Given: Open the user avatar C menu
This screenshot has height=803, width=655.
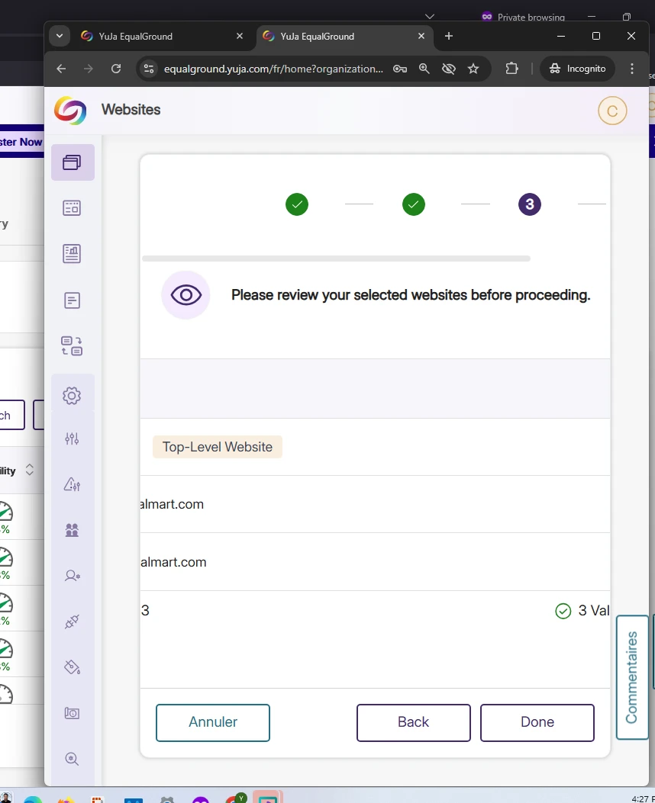Looking at the screenshot, I should click(612, 111).
